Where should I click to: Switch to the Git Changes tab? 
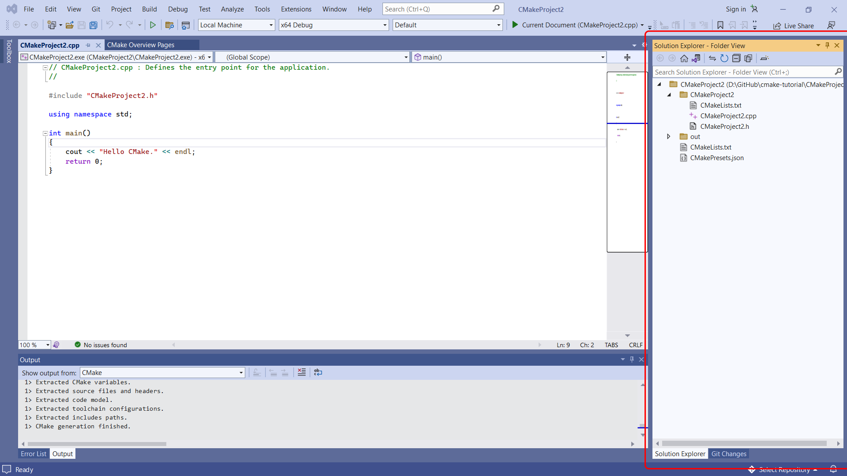click(x=729, y=454)
